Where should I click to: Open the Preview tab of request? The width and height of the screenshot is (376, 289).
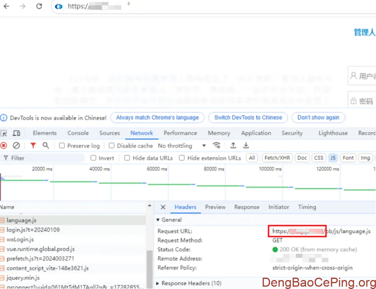coord(215,207)
